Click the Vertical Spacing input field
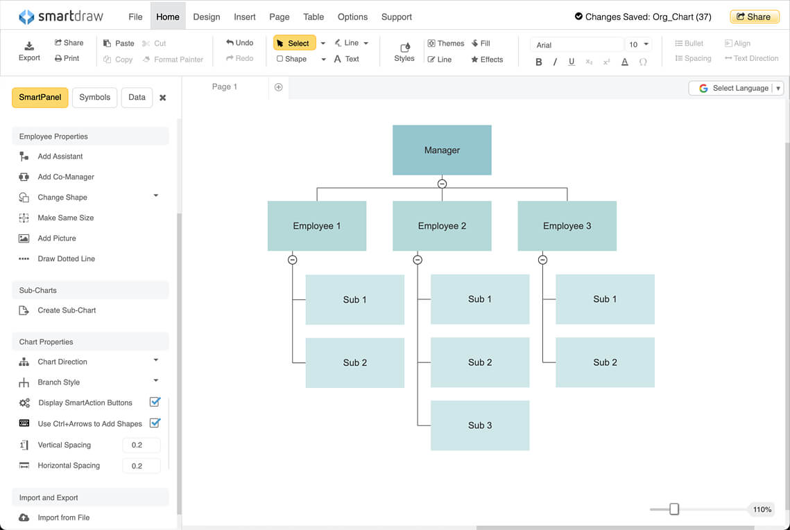This screenshot has height=530, width=790. [x=141, y=445]
